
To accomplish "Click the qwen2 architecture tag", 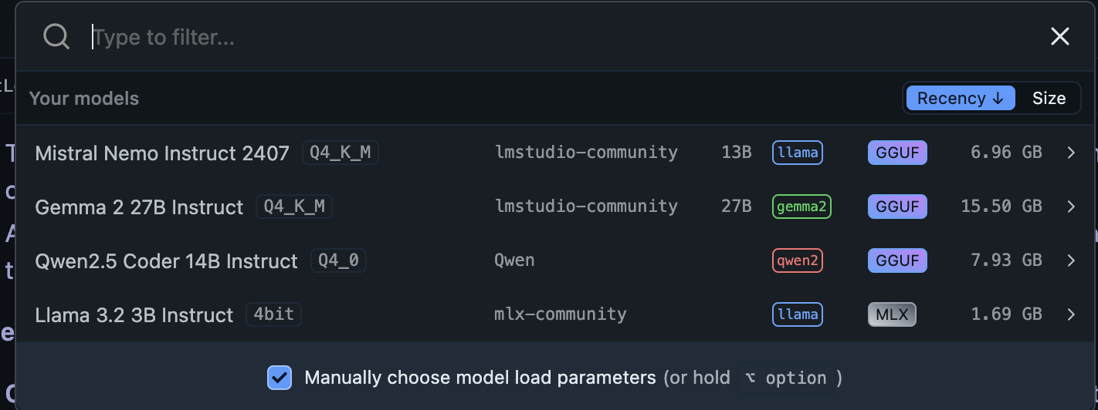I will pos(798,260).
